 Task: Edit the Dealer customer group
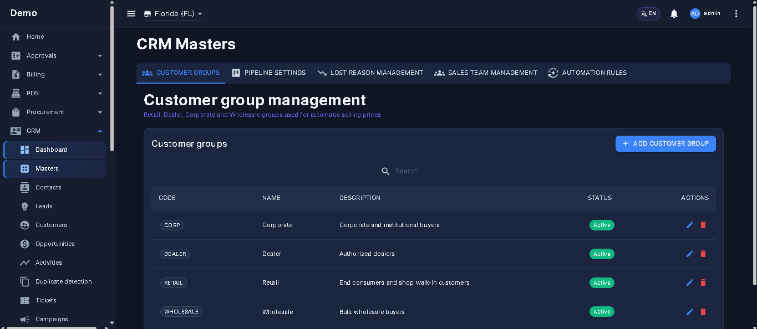click(x=690, y=254)
